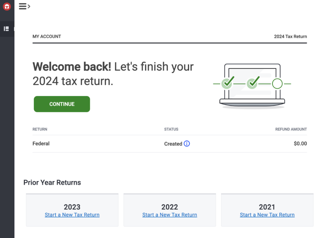Viewport: 319px width, 238px height.
Task: Select the Federal return row
Action: (41, 143)
